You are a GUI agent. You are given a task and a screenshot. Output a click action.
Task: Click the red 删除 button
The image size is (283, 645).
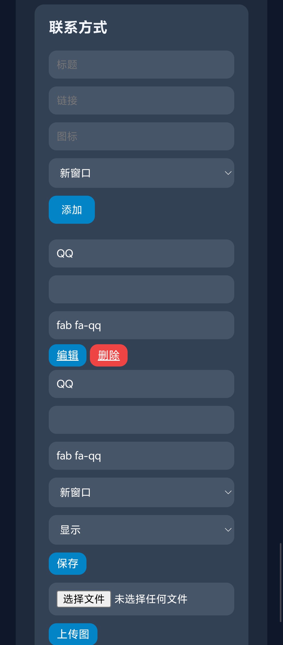click(108, 355)
